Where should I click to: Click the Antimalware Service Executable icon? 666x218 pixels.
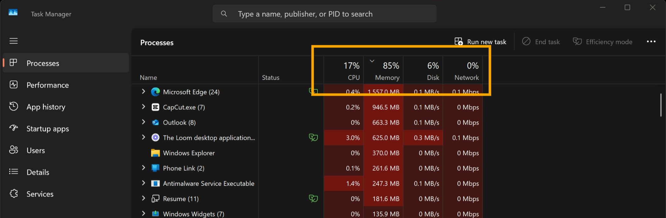[155, 183]
